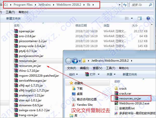Select the rngom-20051226-patched.jar file icon
Screen dimensions: 156x118
(x=16, y=75)
